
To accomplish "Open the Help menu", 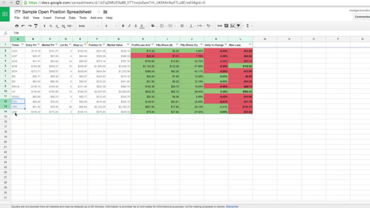I will coord(109,18).
